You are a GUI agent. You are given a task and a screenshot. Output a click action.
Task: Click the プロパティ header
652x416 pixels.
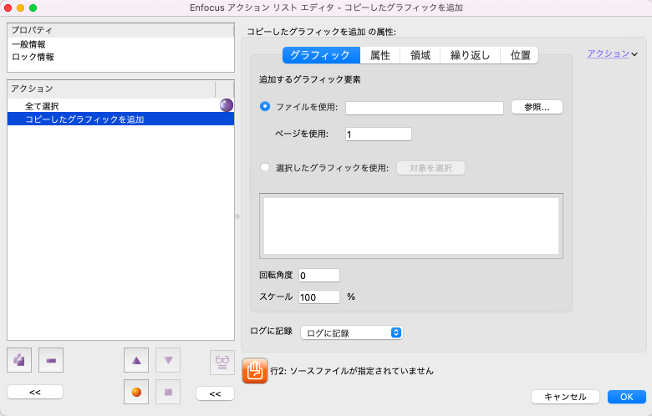click(x=120, y=30)
